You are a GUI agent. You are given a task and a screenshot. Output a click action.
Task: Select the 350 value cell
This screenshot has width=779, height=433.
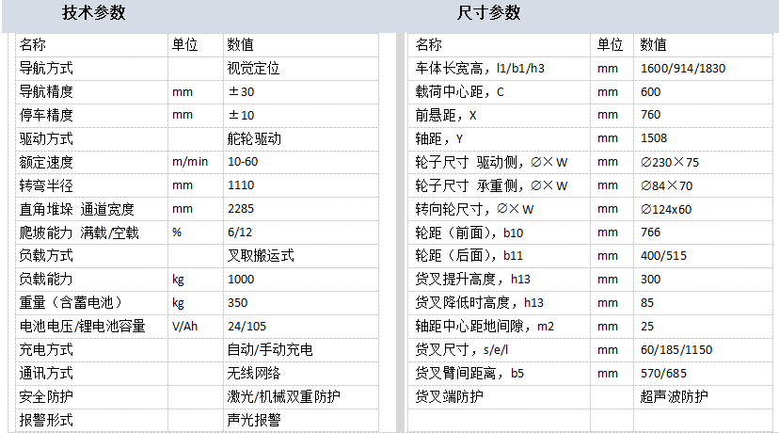(300, 303)
